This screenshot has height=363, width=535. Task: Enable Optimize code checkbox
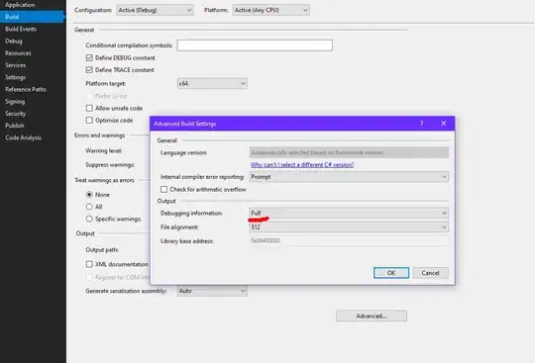(89, 121)
